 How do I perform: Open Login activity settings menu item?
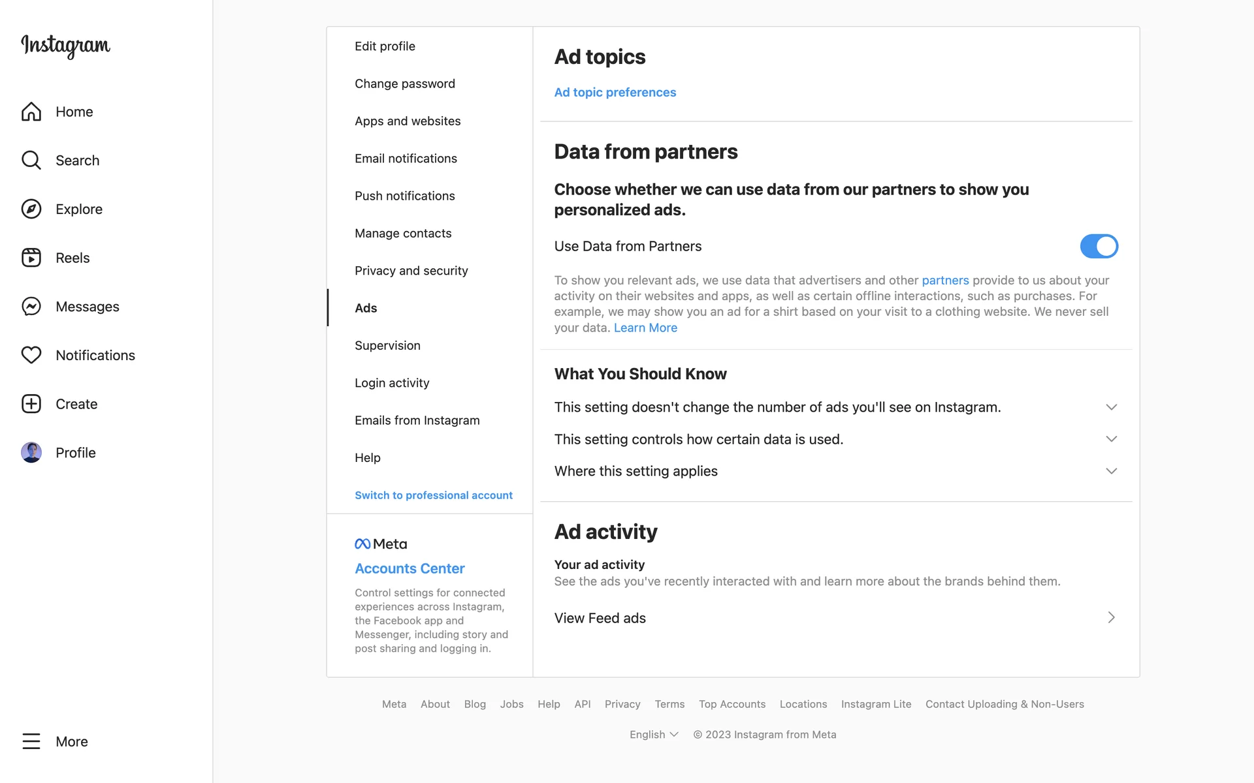point(392,383)
